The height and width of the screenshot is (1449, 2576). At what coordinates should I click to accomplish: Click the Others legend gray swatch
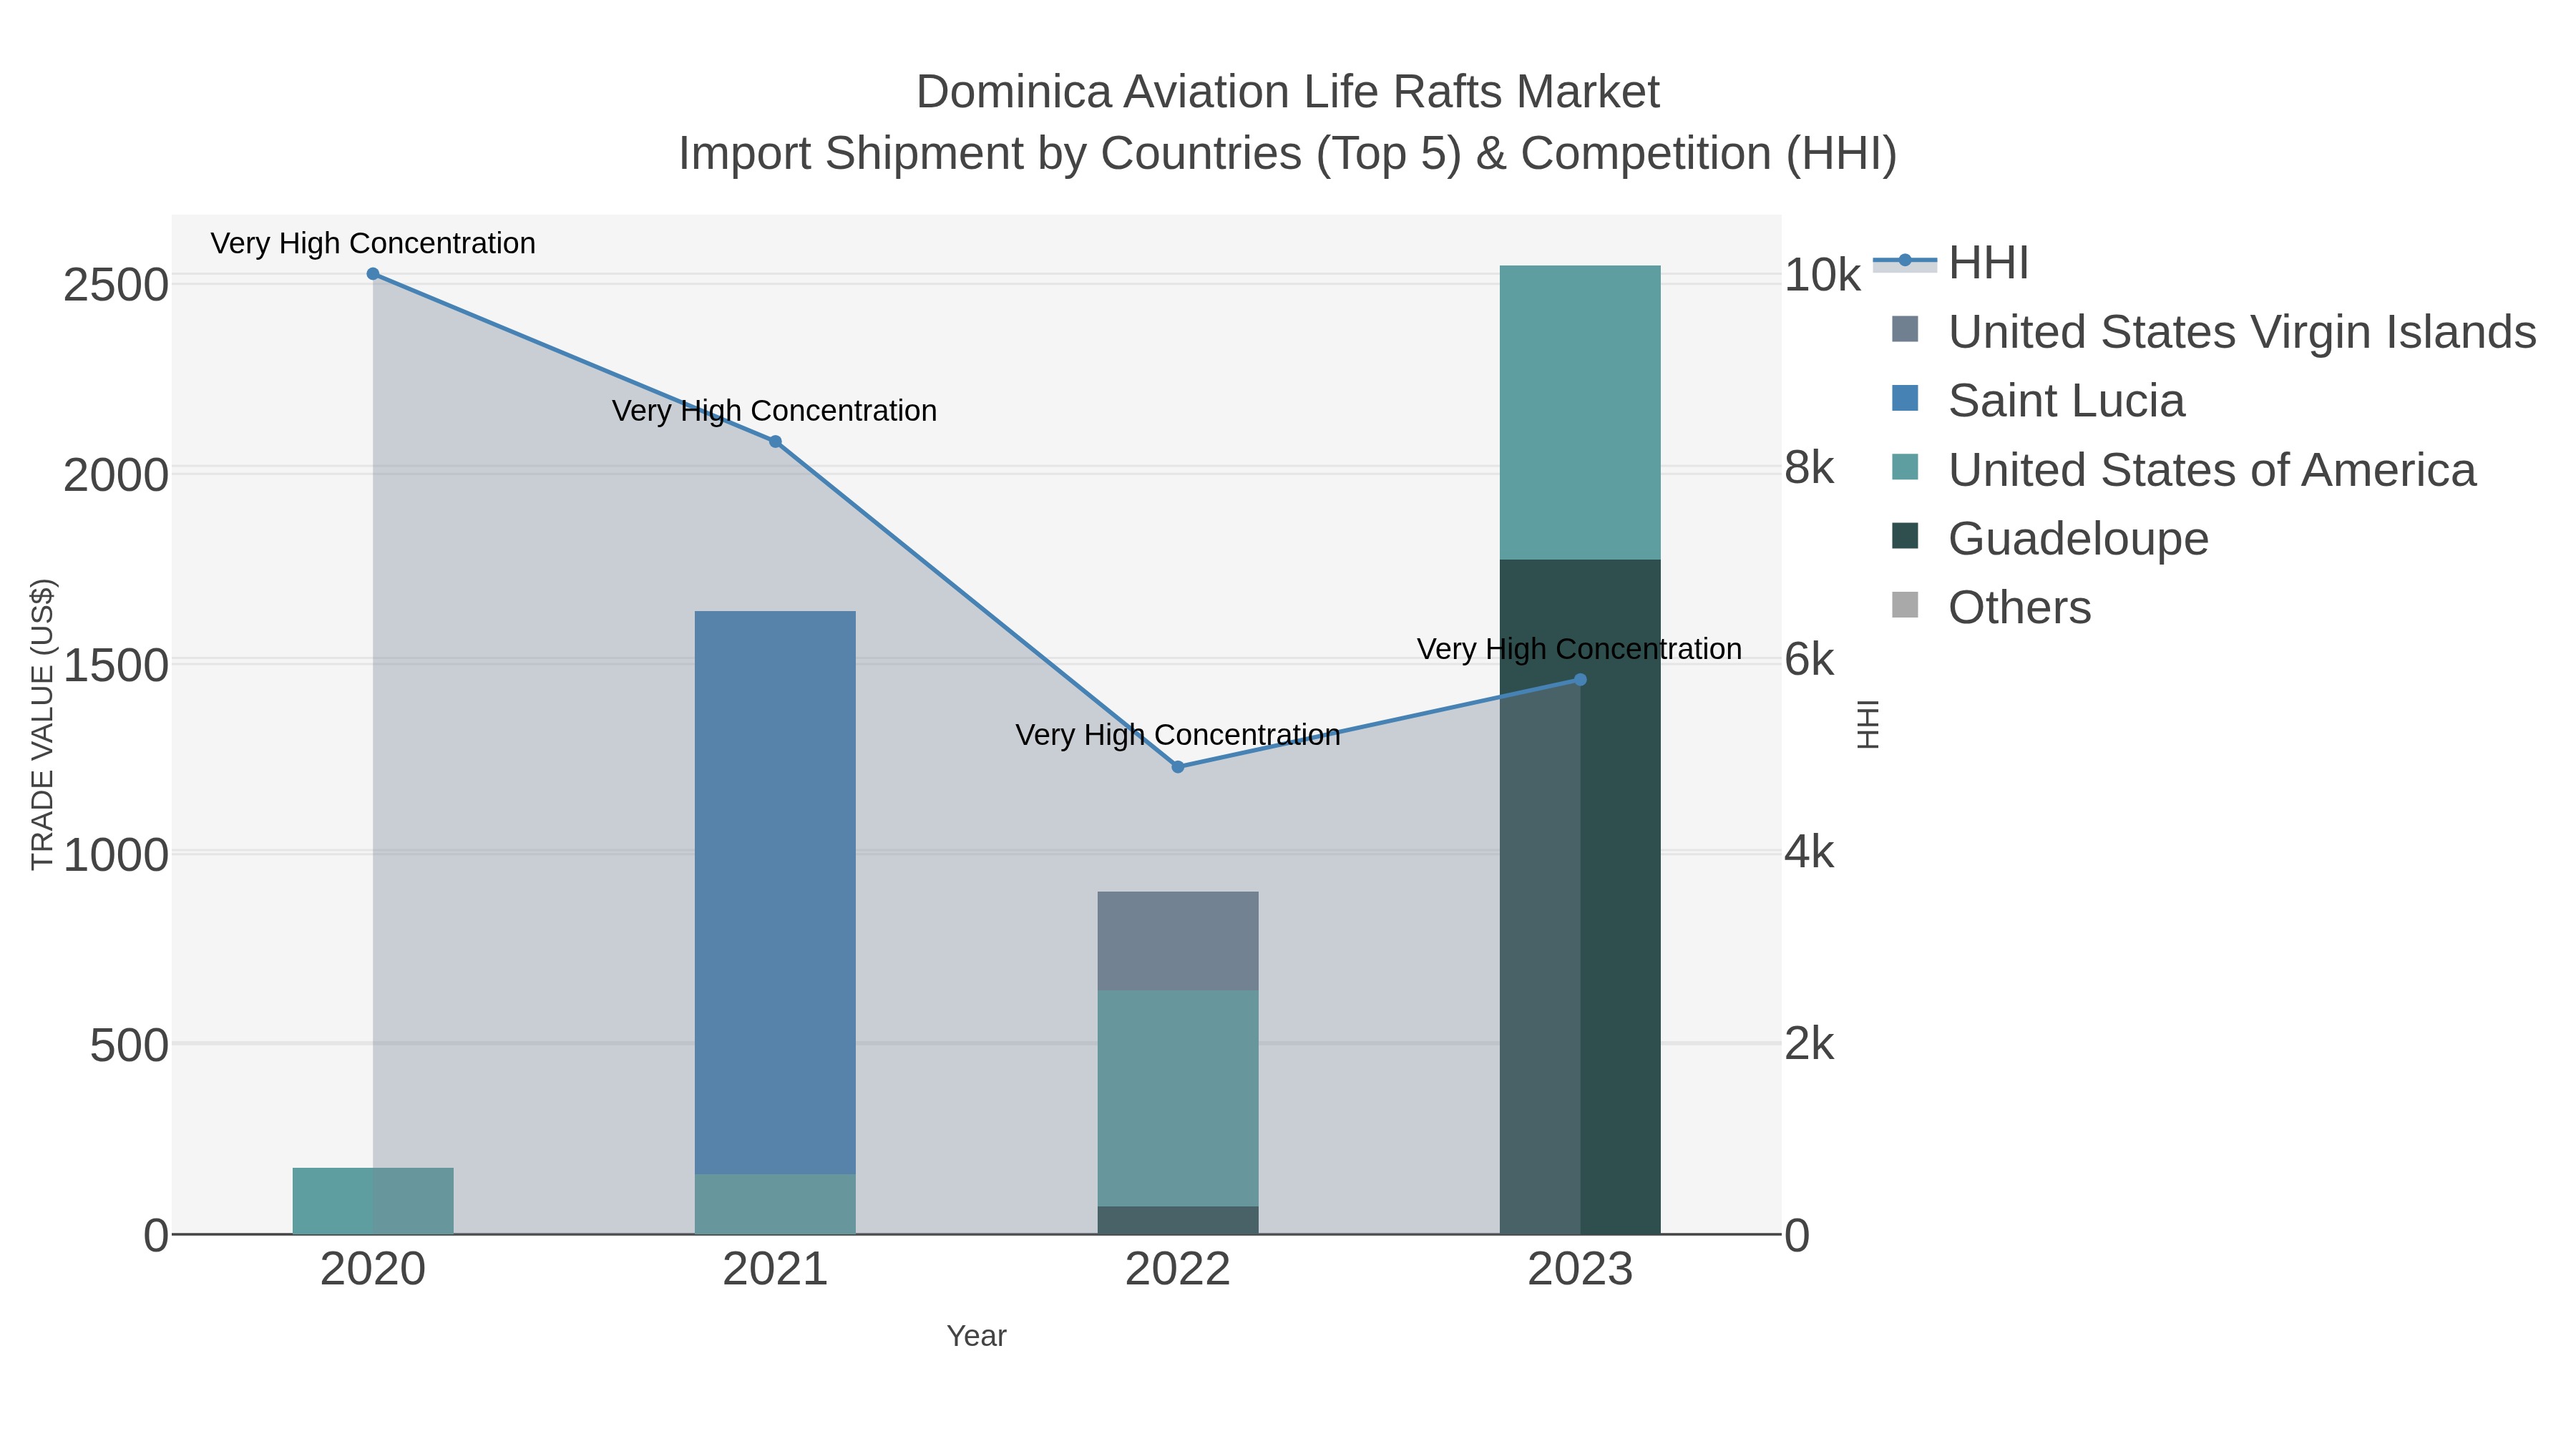tap(1905, 605)
